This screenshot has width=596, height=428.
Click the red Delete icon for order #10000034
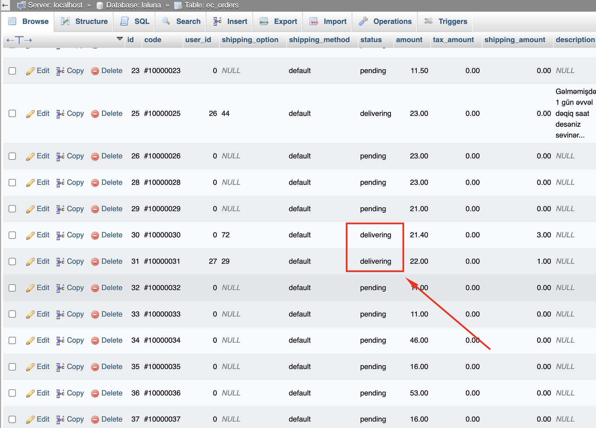(95, 341)
